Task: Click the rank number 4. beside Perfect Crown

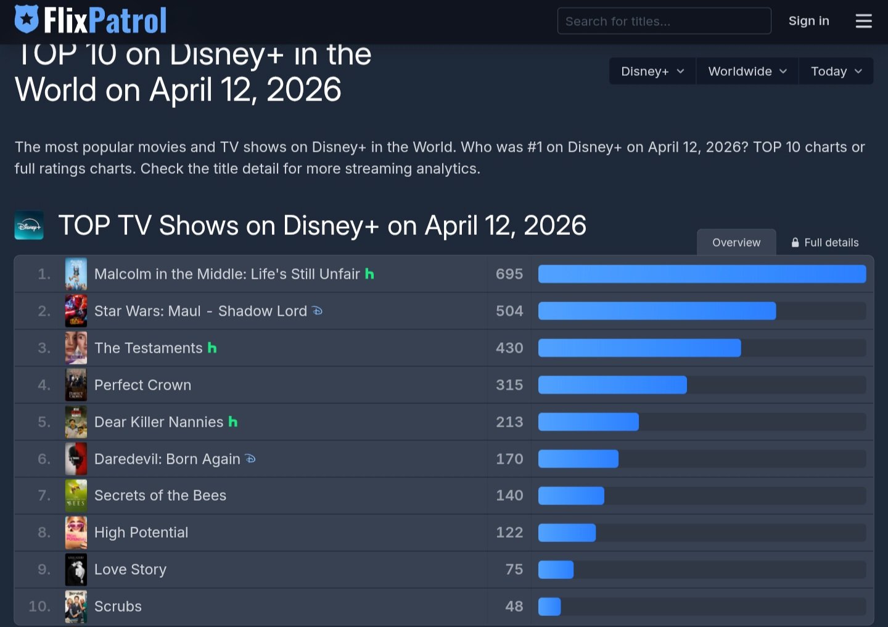Action: click(x=44, y=385)
